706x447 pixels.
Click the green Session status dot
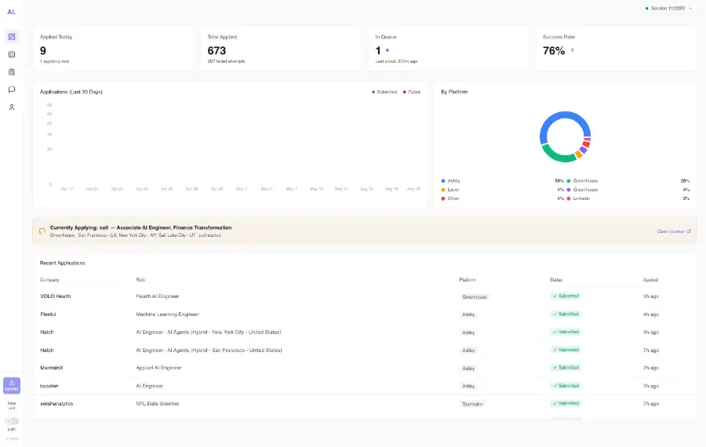pos(647,9)
